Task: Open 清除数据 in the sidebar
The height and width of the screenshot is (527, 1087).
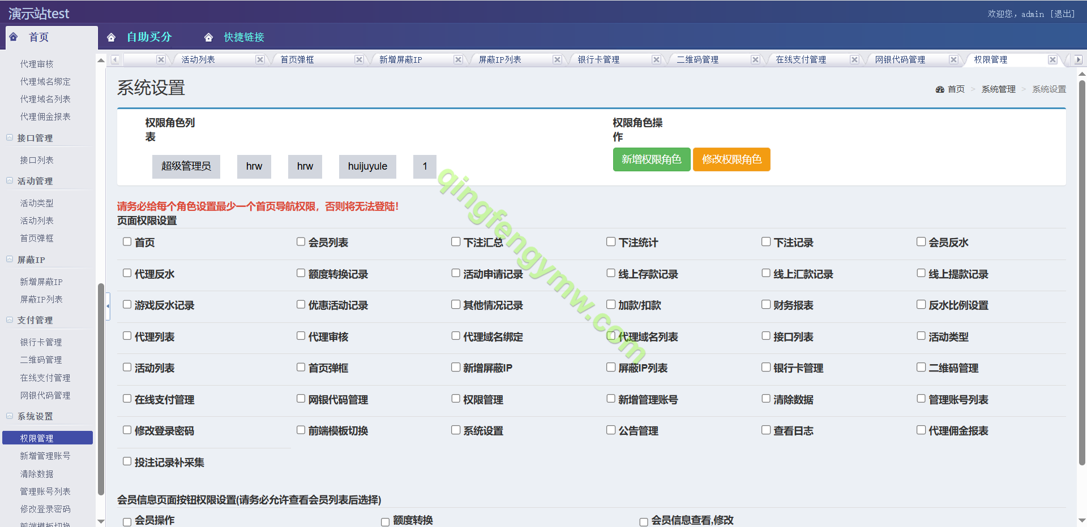Action: coord(37,474)
